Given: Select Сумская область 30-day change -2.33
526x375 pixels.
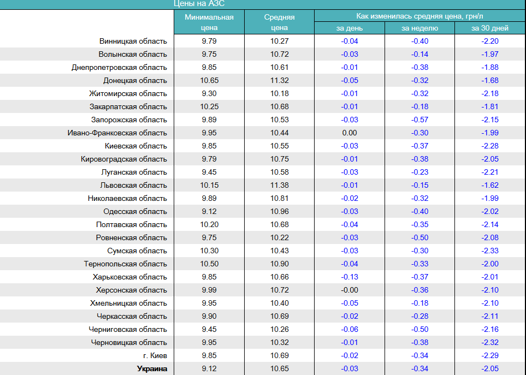Looking at the screenshot, I should (490, 251).
